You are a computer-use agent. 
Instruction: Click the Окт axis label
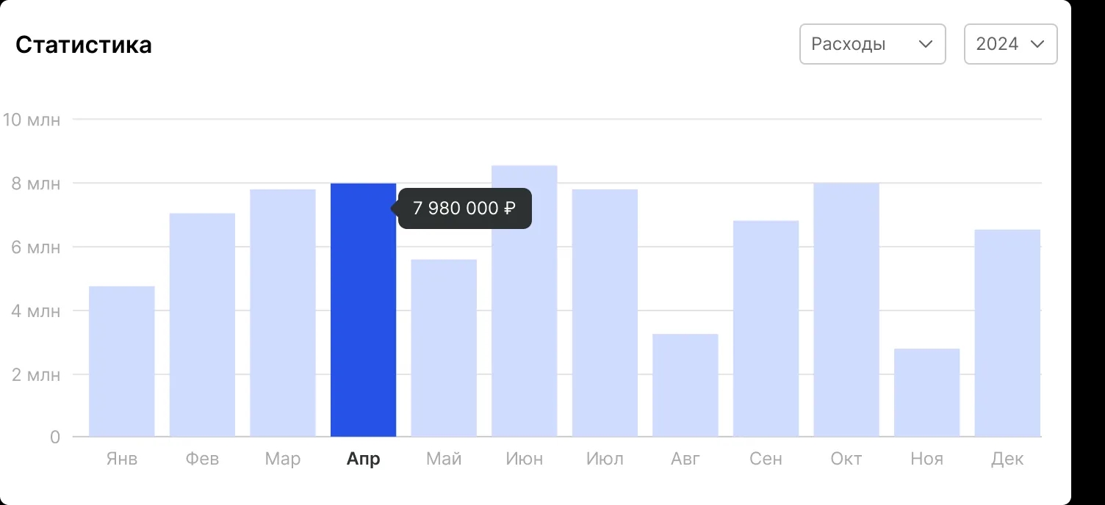click(846, 459)
